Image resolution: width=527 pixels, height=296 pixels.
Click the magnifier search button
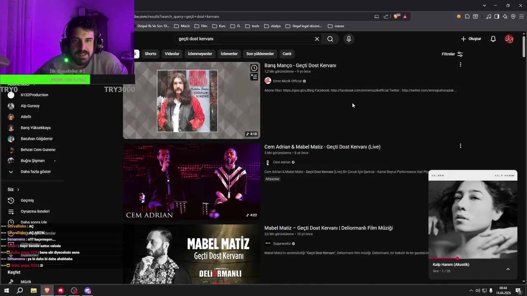[330, 39]
